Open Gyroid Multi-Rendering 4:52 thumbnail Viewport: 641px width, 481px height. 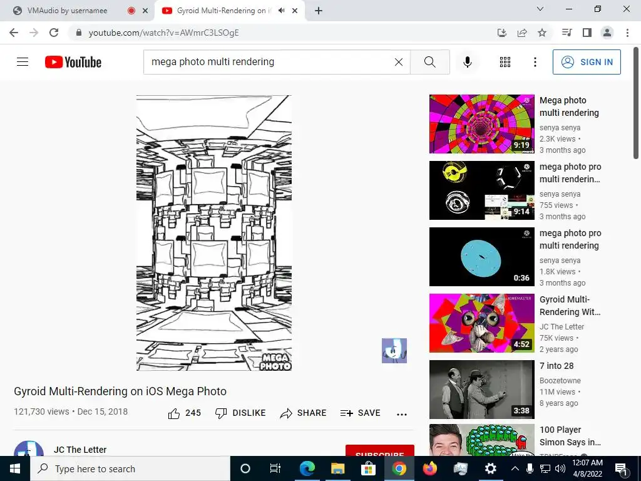click(481, 323)
